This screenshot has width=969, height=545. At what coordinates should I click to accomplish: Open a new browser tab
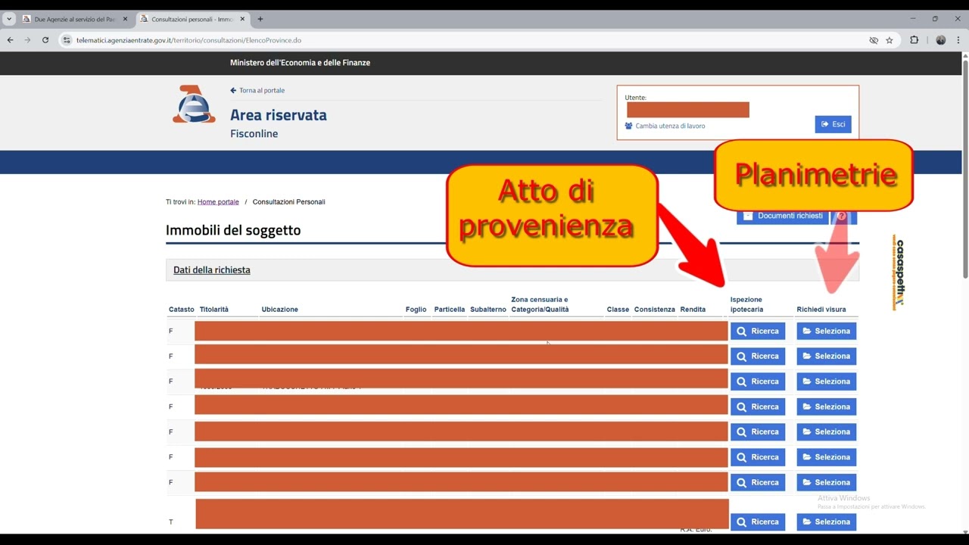point(260,19)
